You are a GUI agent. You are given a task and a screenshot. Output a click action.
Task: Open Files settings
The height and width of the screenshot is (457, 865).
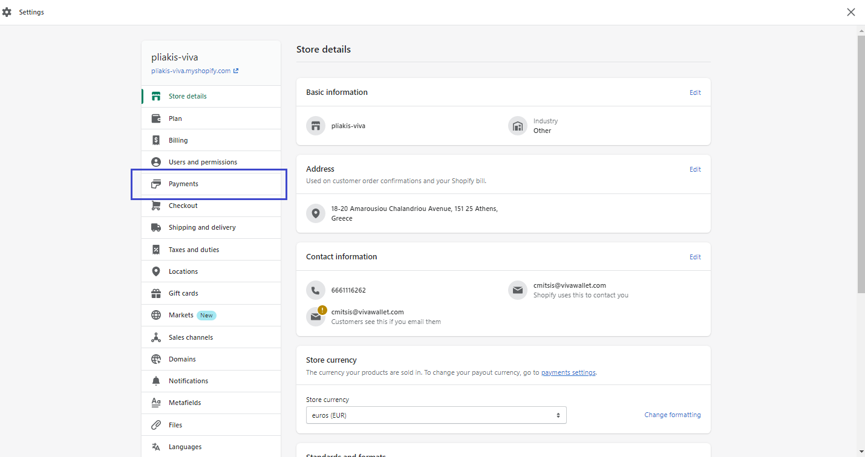click(x=211, y=425)
